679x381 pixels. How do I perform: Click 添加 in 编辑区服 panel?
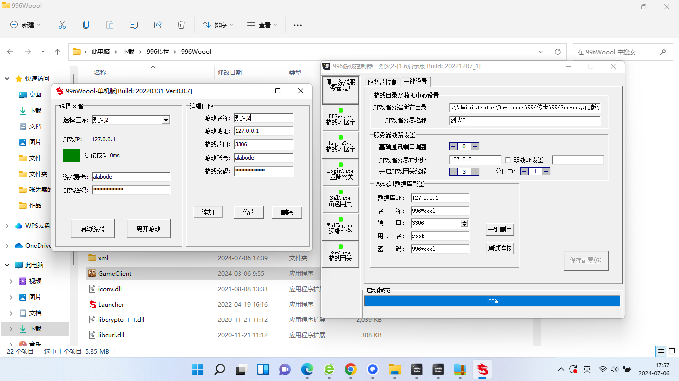(x=208, y=212)
